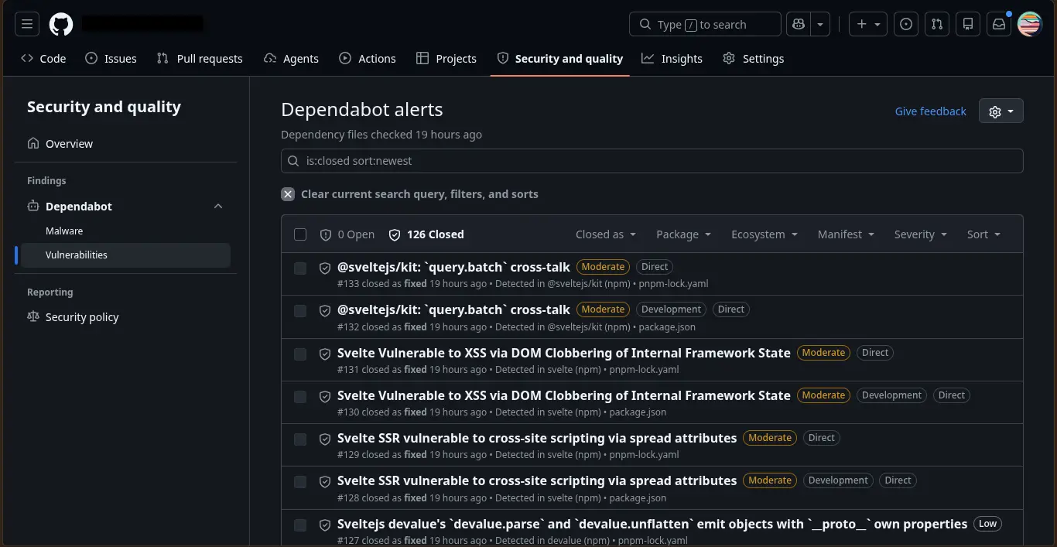
Task: Open the Copilot dropdown arrow
Action: (820, 24)
